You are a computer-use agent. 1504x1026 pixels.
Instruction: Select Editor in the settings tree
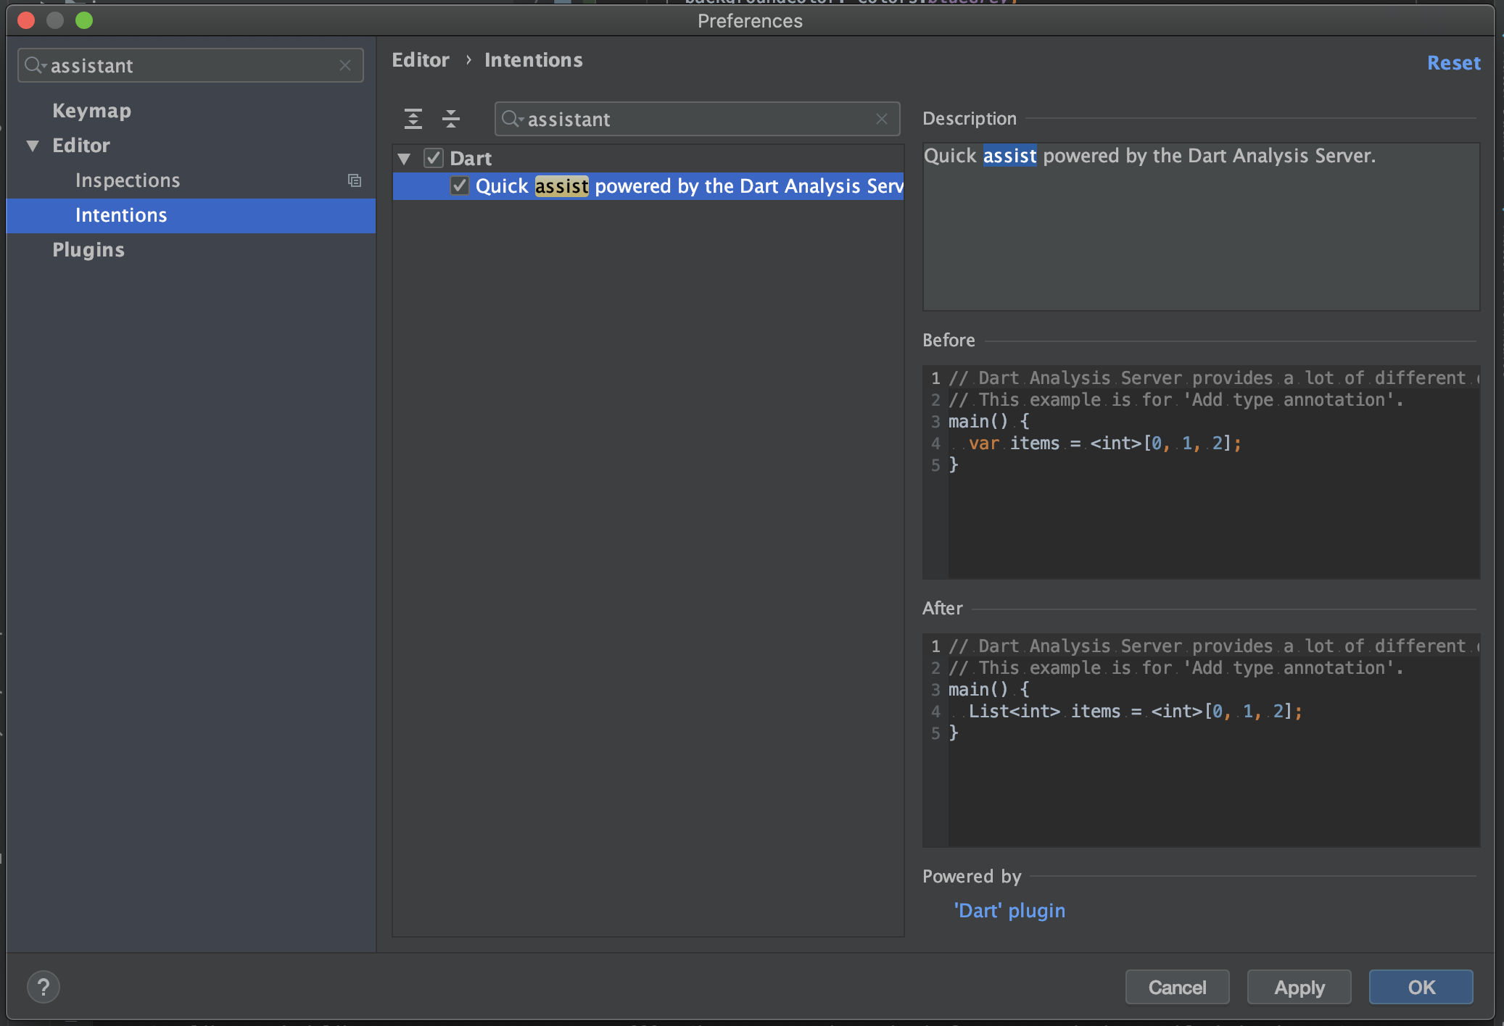tap(81, 146)
